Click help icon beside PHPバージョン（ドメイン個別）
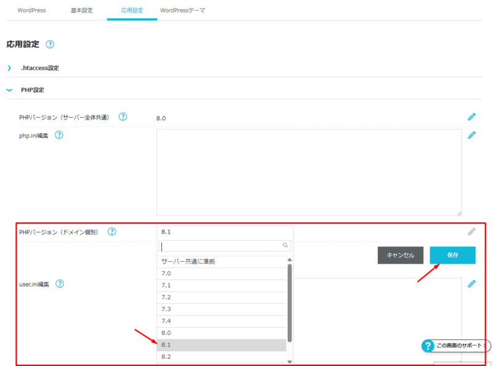Image resolution: width=493 pixels, height=366 pixels. [112, 232]
